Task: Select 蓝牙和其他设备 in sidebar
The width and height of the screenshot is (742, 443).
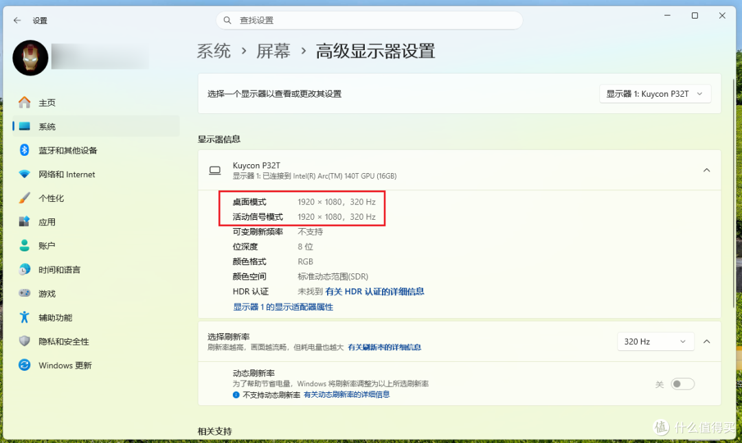Action: tap(96, 150)
